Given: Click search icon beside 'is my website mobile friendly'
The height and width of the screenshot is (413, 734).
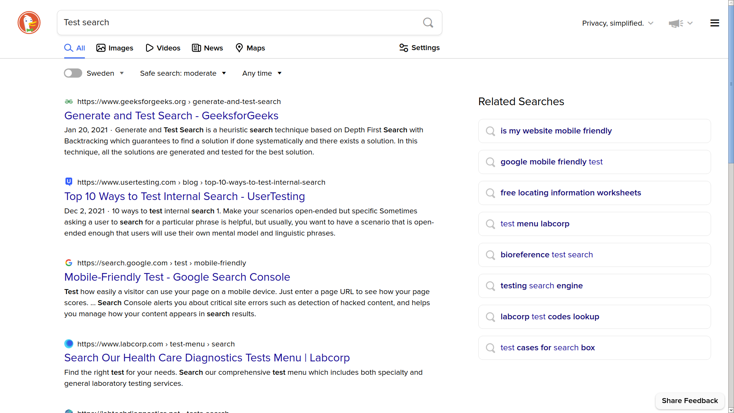Looking at the screenshot, I should 490,131.
